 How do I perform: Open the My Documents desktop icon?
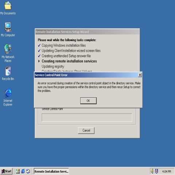pos(8,8)
